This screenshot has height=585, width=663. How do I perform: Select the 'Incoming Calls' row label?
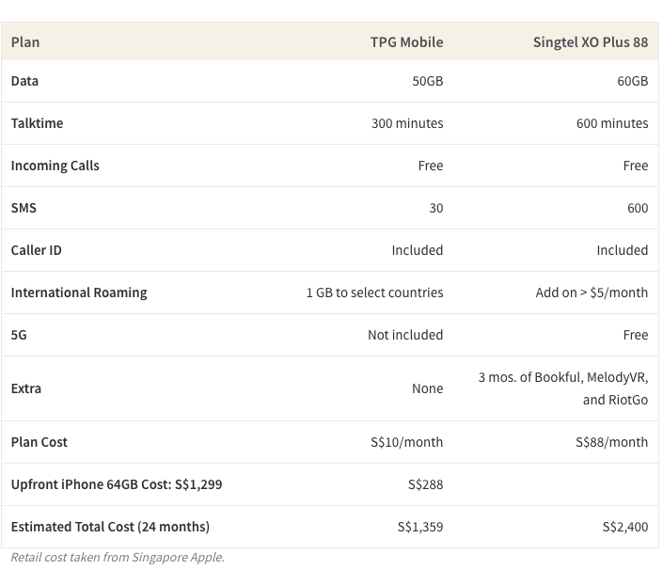[x=55, y=166]
